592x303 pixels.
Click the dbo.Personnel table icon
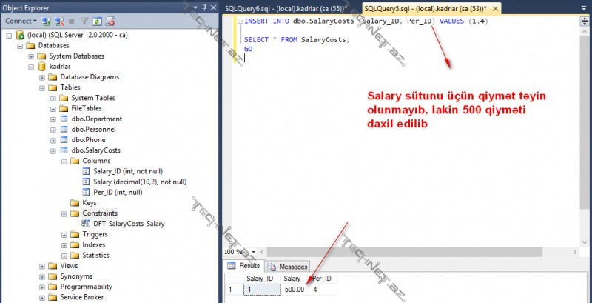(64, 130)
